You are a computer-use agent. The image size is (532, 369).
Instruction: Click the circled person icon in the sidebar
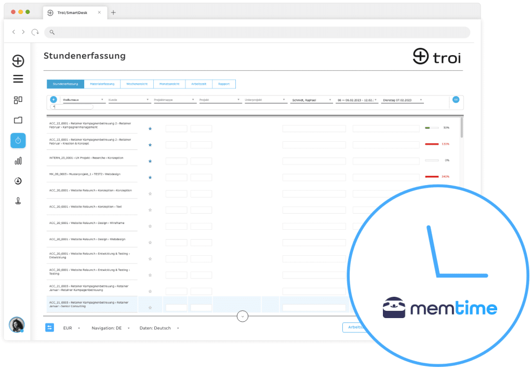[x=18, y=181]
